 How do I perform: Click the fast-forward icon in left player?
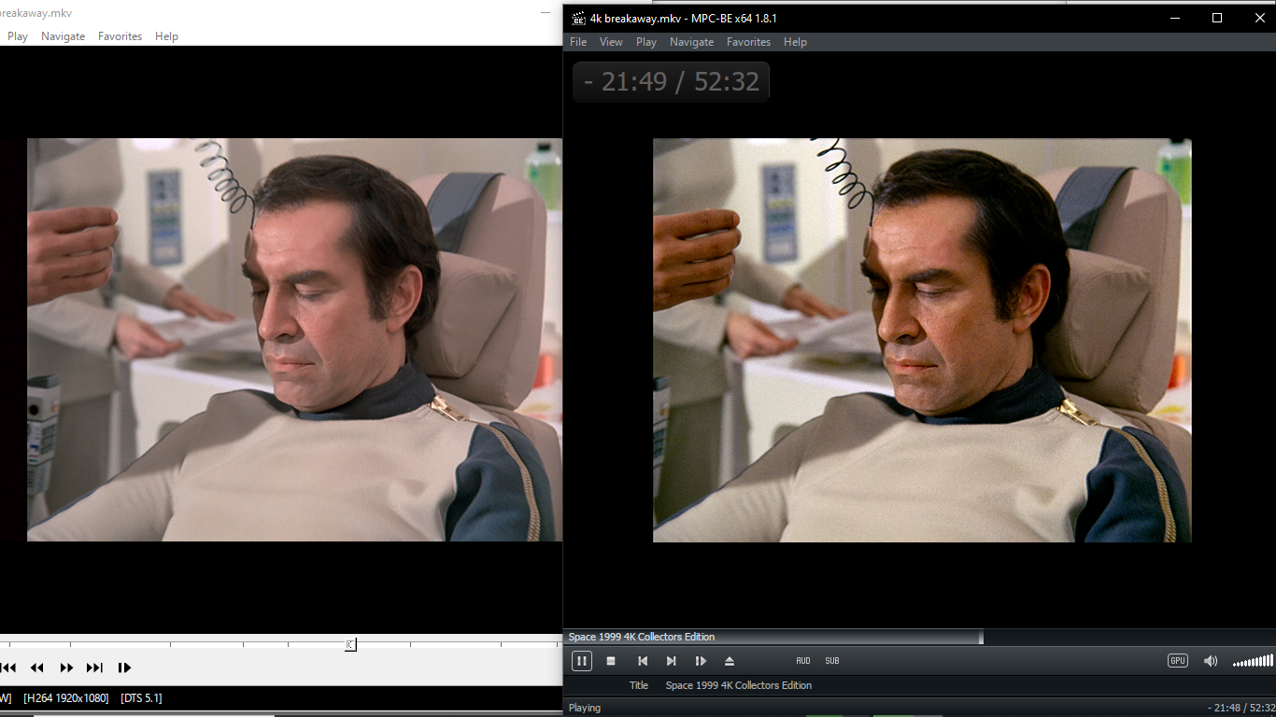(66, 668)
